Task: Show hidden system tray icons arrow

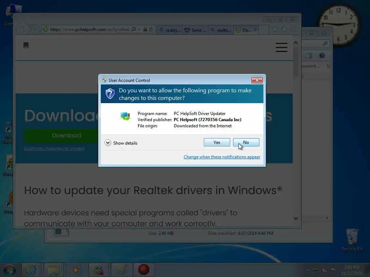Action: [x=307, y=270]
